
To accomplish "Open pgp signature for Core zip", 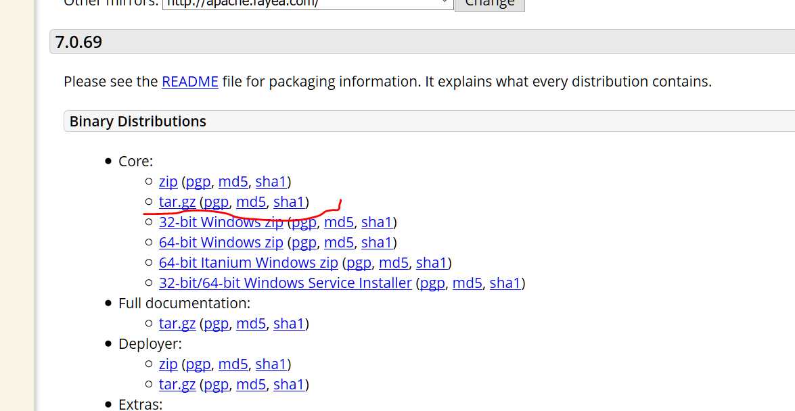I will 198,181.
